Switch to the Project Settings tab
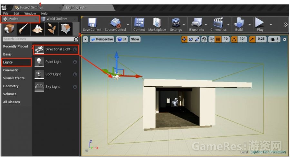The width and height of the screenshot is (290, 157). (37, 8)
